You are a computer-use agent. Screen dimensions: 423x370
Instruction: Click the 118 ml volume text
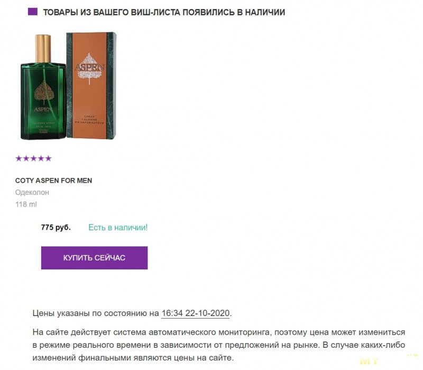pyautogui.click(x=26, y=204)
